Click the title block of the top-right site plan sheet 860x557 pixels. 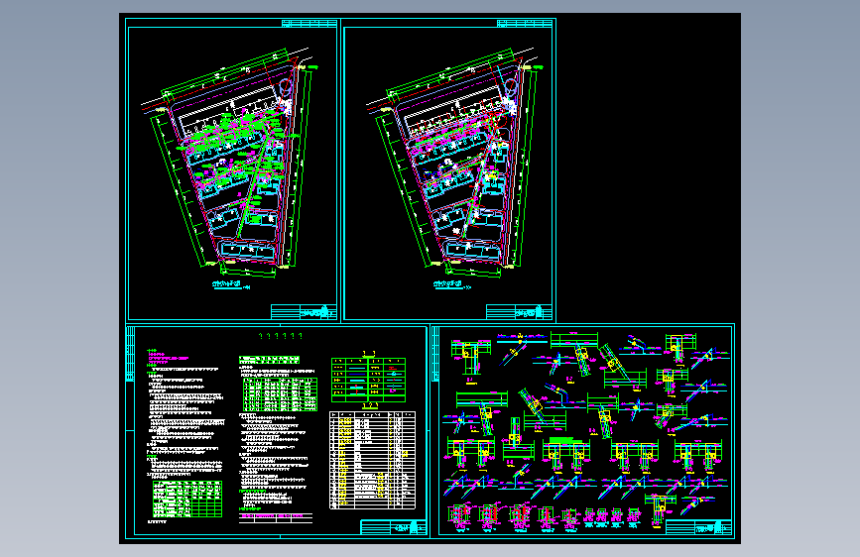point(519,312)
